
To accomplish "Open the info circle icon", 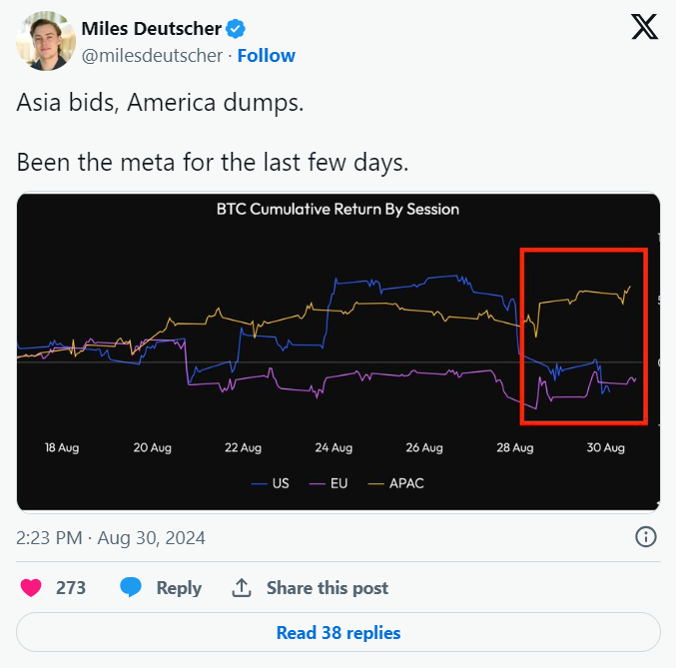I will point(645,537).
